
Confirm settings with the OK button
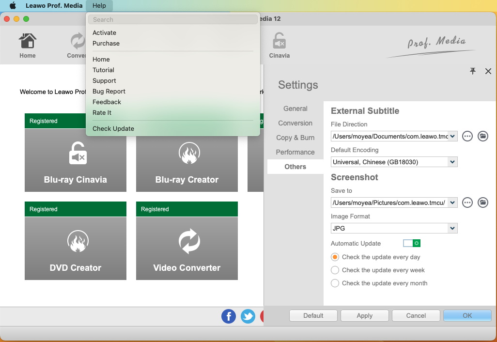[x=467, y=316]
